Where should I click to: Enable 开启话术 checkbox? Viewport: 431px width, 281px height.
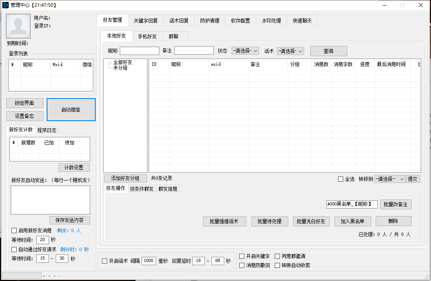(x=104, y=261)
